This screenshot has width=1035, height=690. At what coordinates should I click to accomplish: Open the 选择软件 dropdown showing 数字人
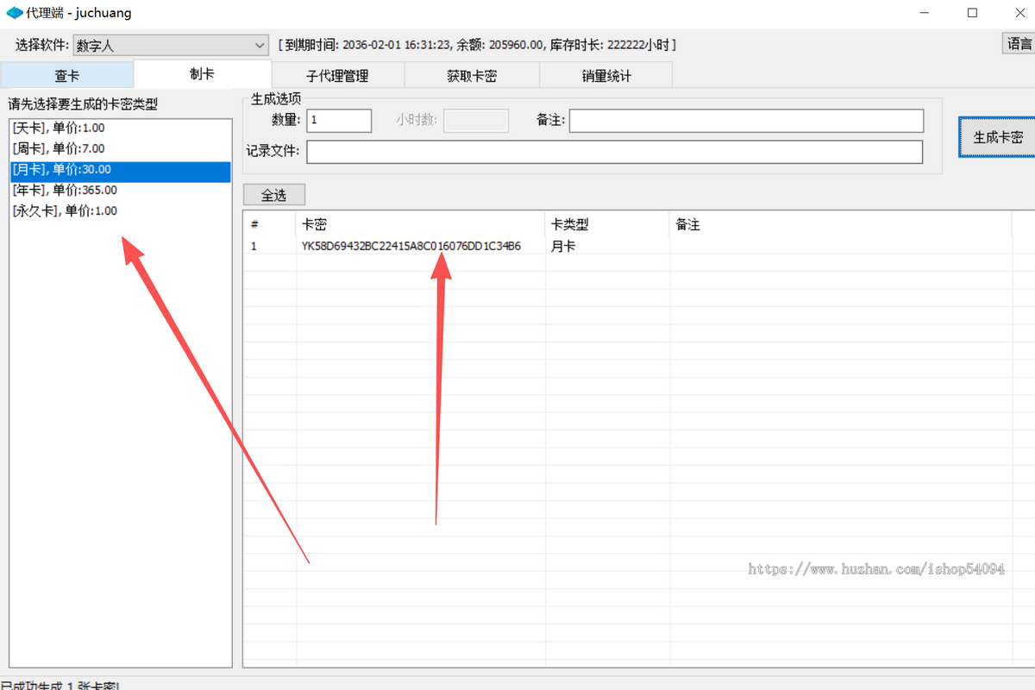(171, 46)
